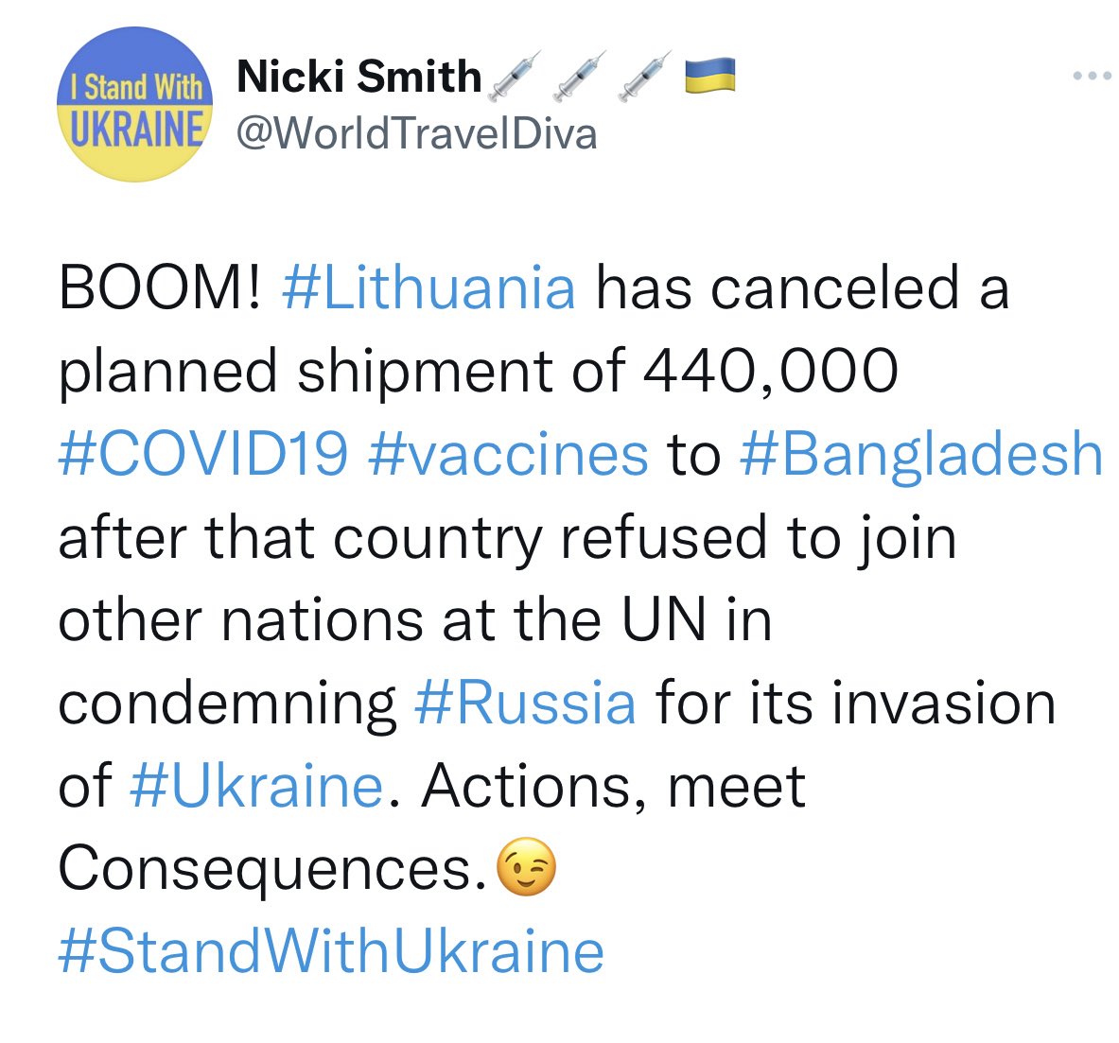
Task: Visit the #Bangladesh hashtag
Action: pyautogui.click(x=921, y=455)
